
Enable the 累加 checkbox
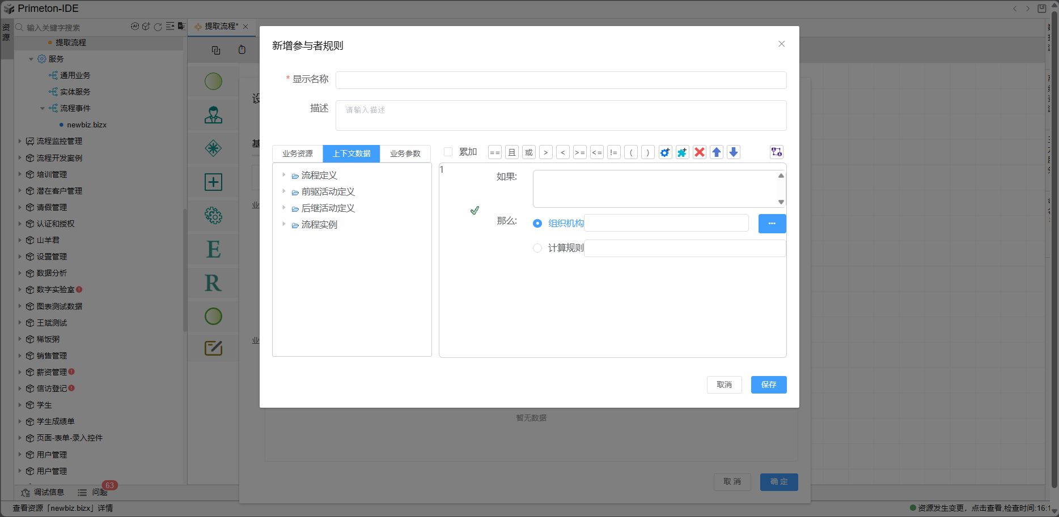(448, 152)
